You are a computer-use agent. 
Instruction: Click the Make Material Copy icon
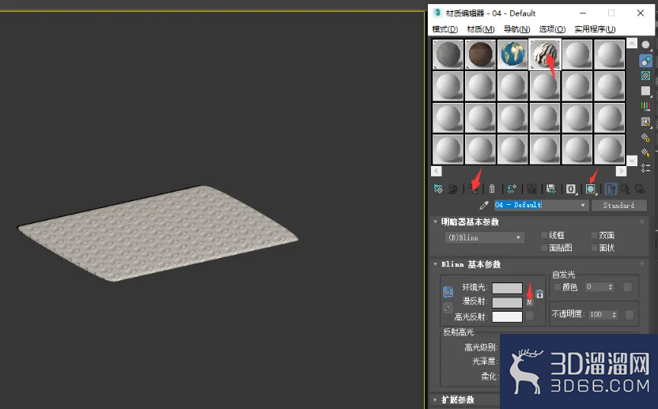tap(512, 189)
